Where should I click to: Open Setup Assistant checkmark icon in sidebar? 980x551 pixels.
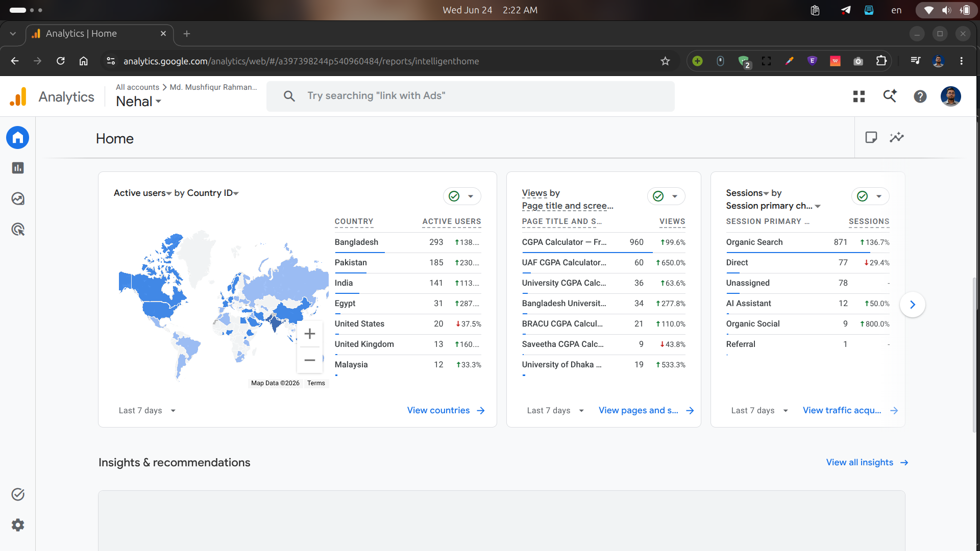tap(18, 494)
